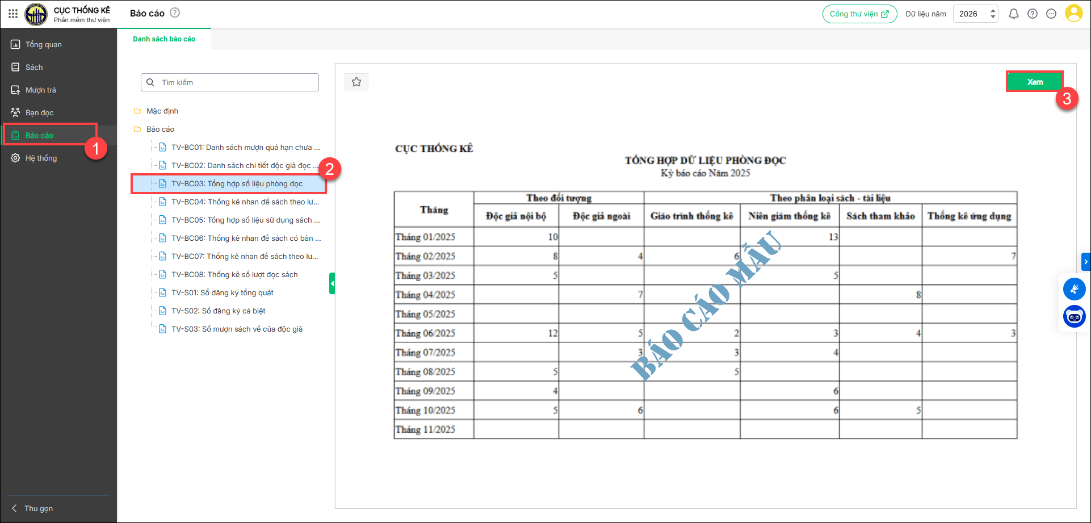
Task: Collapse the Báo cáo folder in tree
Action: click(160, 129)
